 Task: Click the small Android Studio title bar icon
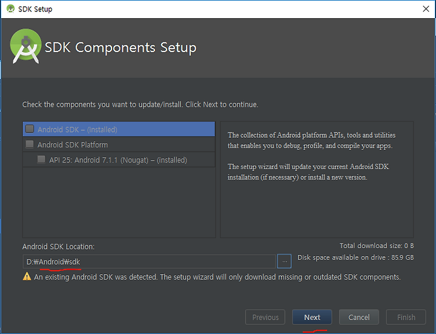coord(10,9)
